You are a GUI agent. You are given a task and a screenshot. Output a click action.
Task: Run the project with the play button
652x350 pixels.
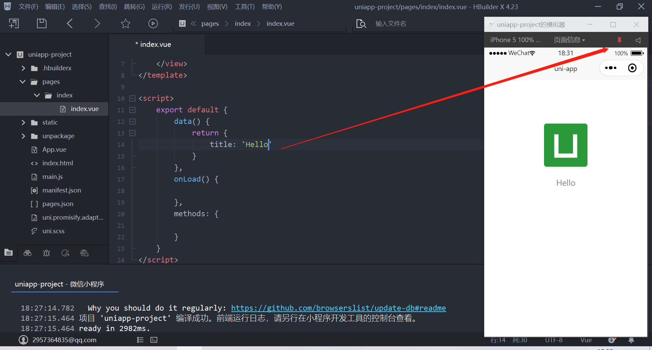coord(153,23)
